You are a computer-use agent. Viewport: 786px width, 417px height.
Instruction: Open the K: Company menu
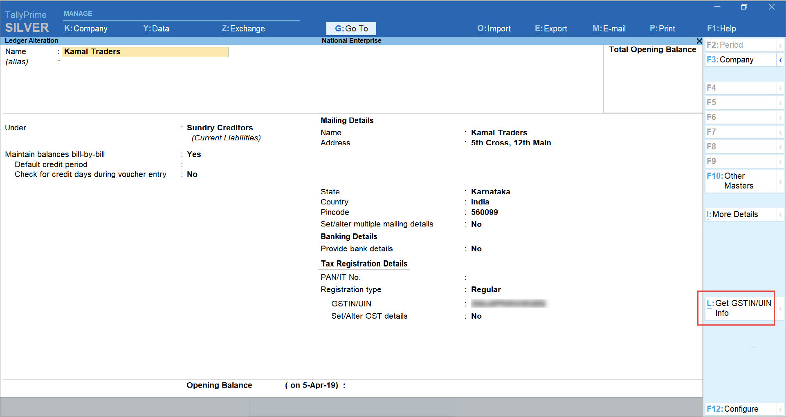pyautogui.click(x=86, y=29)
